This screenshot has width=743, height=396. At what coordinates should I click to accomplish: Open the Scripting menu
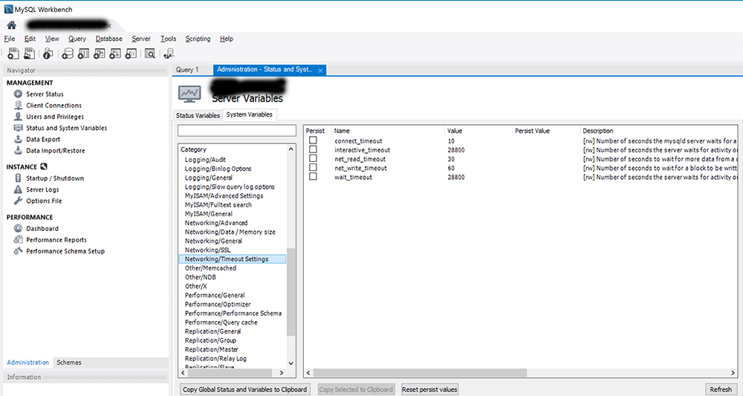coord(198,39)
